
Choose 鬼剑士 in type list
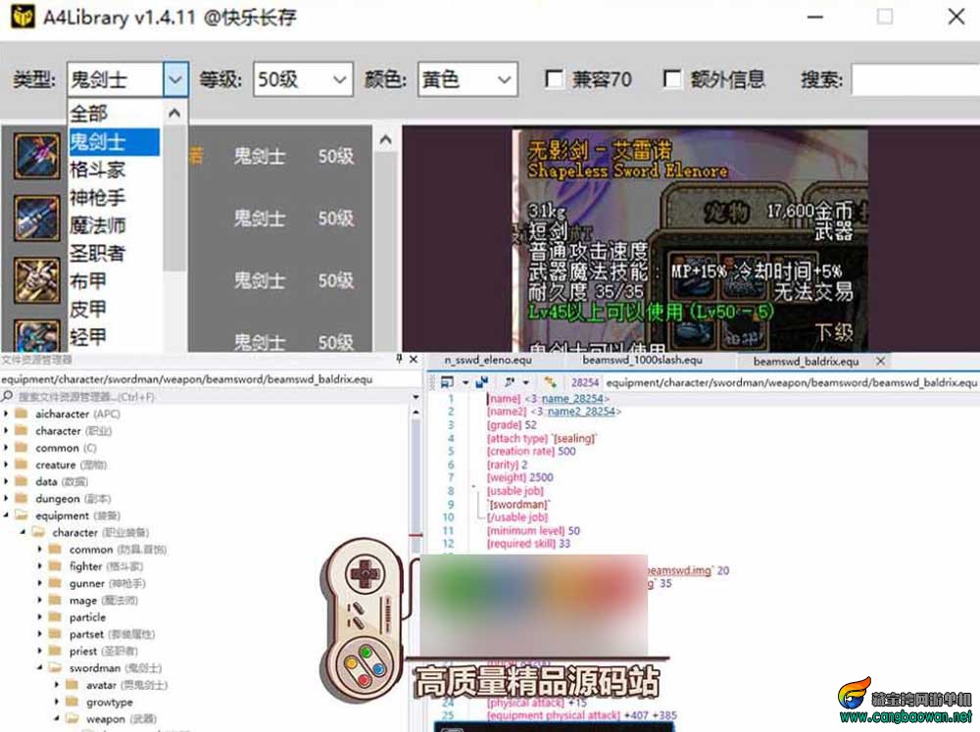click(115, 142)
